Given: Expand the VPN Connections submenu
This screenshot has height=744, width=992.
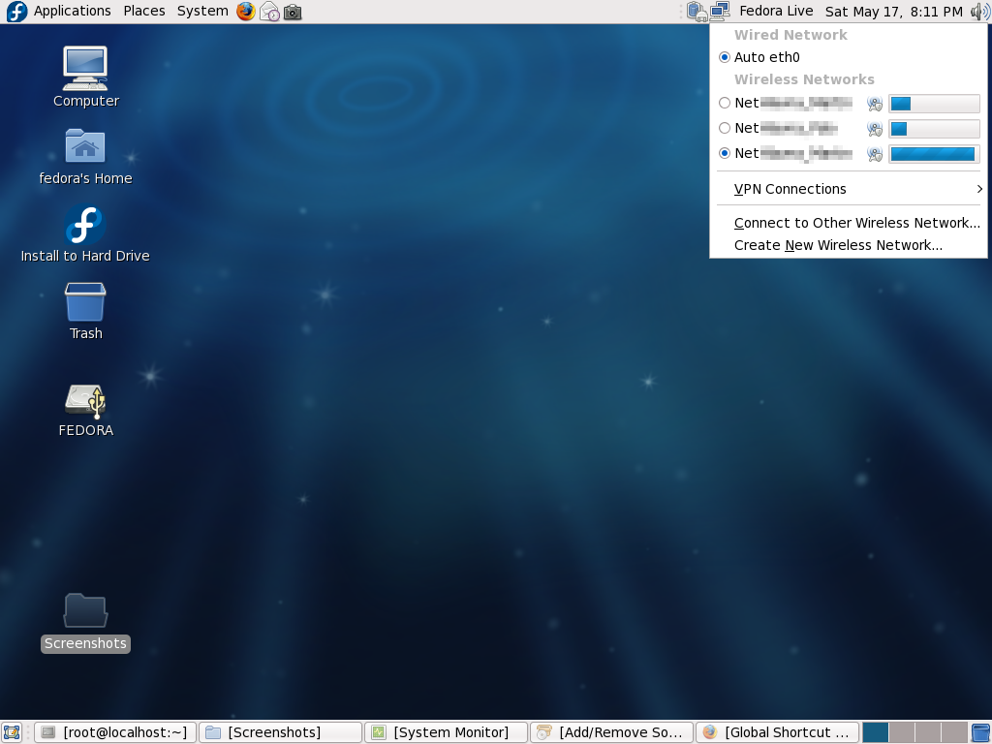Looking at the screenshot, I should click(x=849, y=189).
